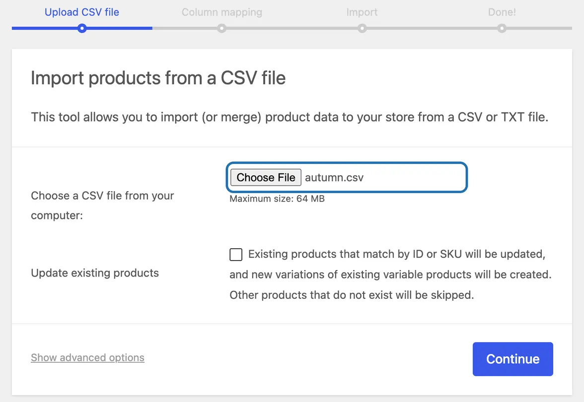
Task: Select the Import step label
Action: [x=362, y=12]
